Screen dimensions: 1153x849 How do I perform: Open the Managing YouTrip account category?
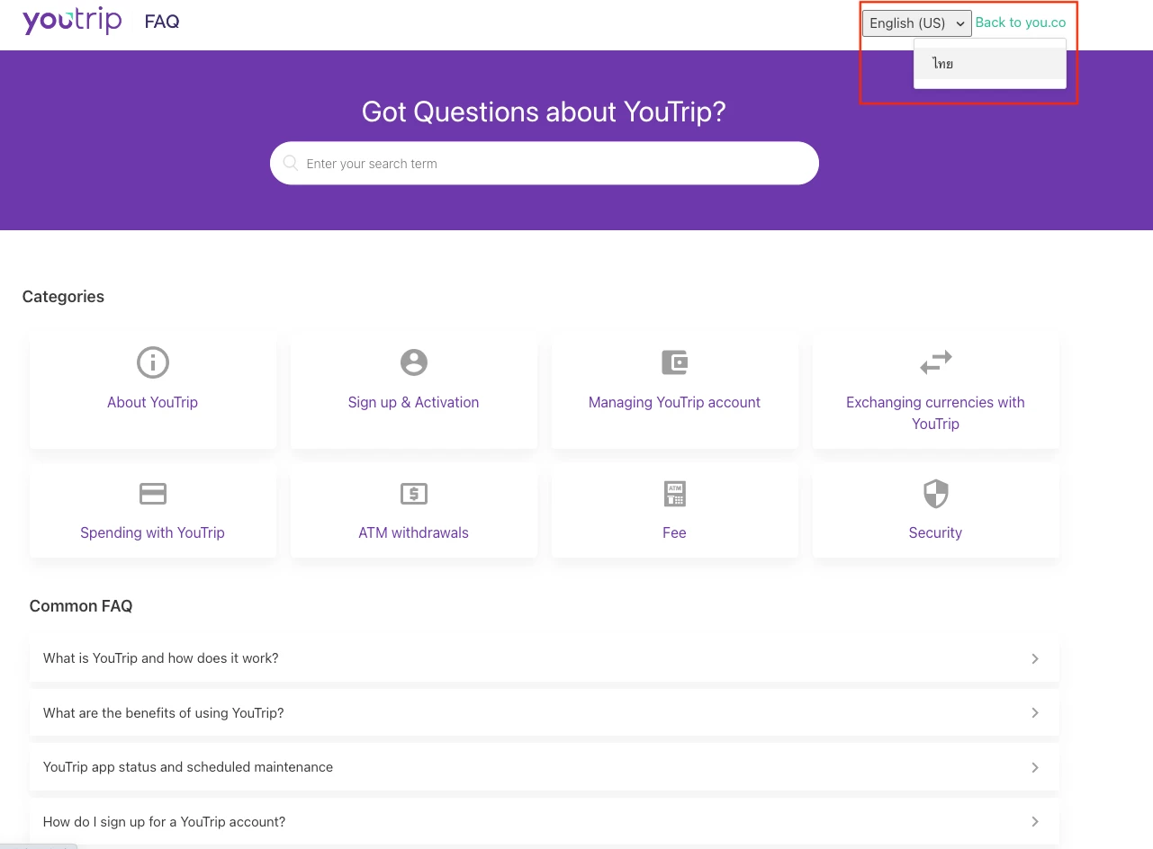pyautogui.click(x=674, y=402)
